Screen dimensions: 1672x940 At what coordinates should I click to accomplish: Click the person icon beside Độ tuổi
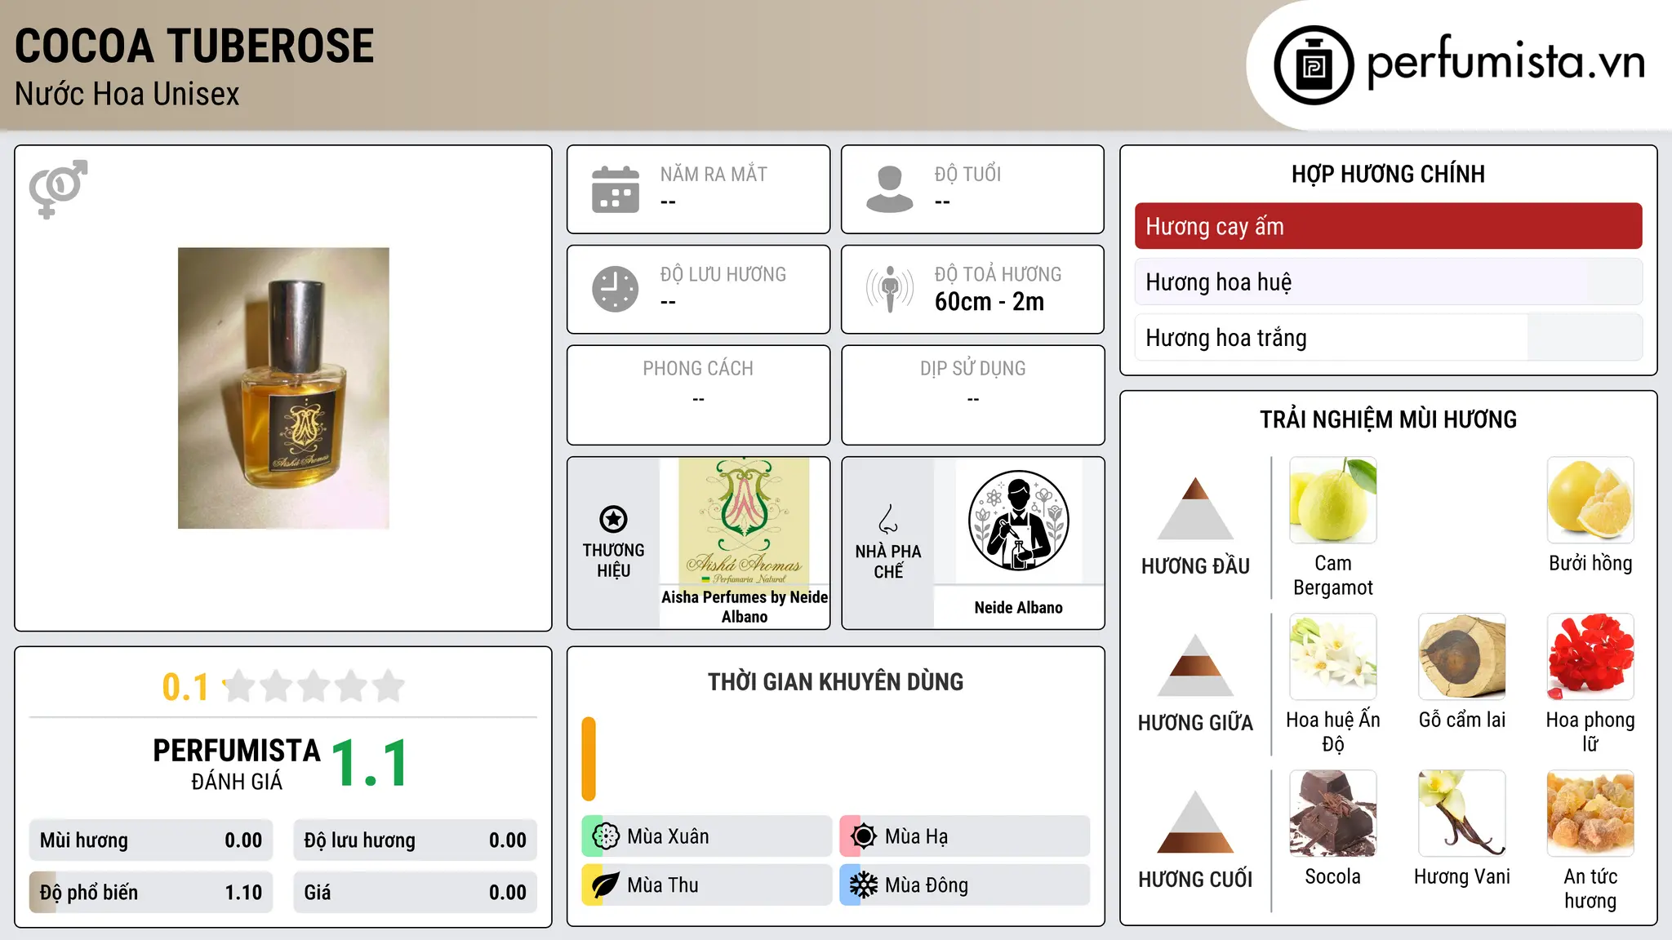pos(889,189)
